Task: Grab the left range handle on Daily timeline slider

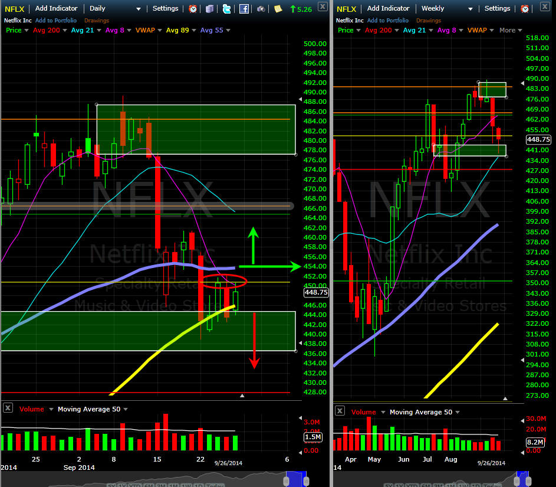Action: (x=286, y=481)
